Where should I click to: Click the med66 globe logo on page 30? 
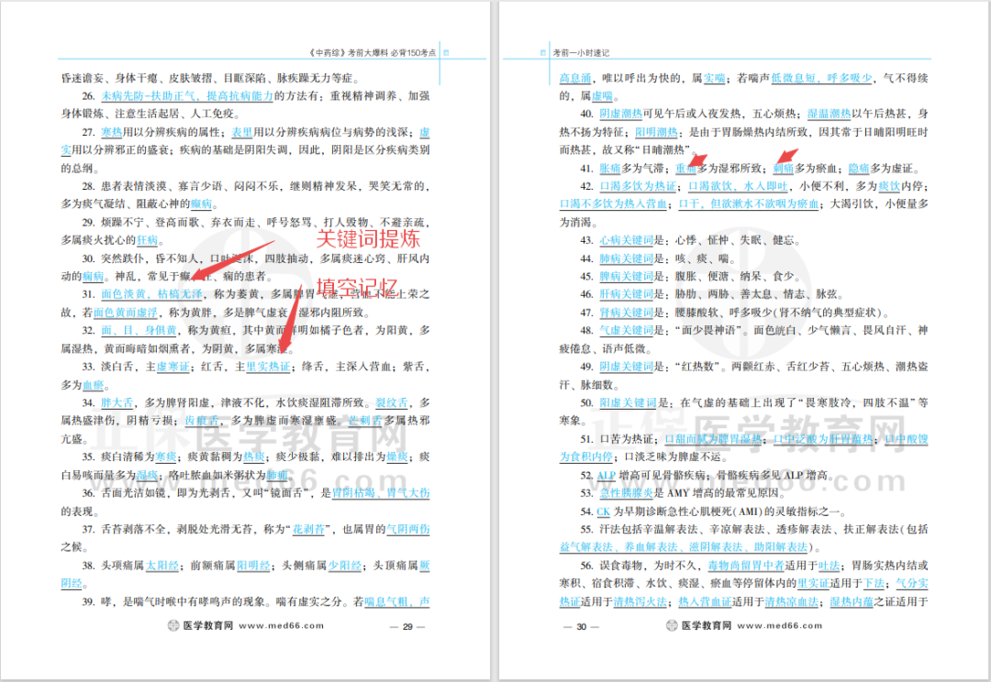coord(671,625)
